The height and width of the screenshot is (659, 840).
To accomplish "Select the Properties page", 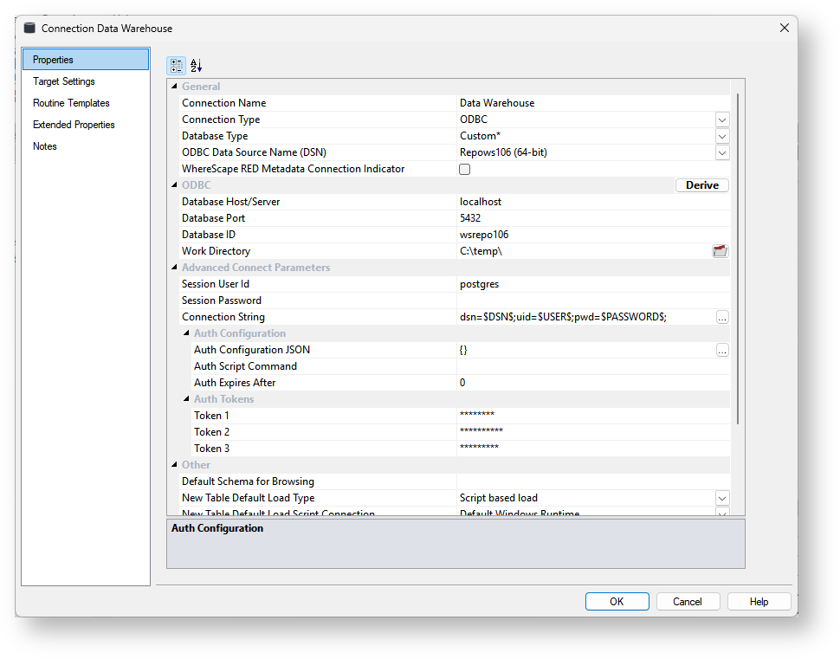I will pyautogui.click(x=86, y=60).
